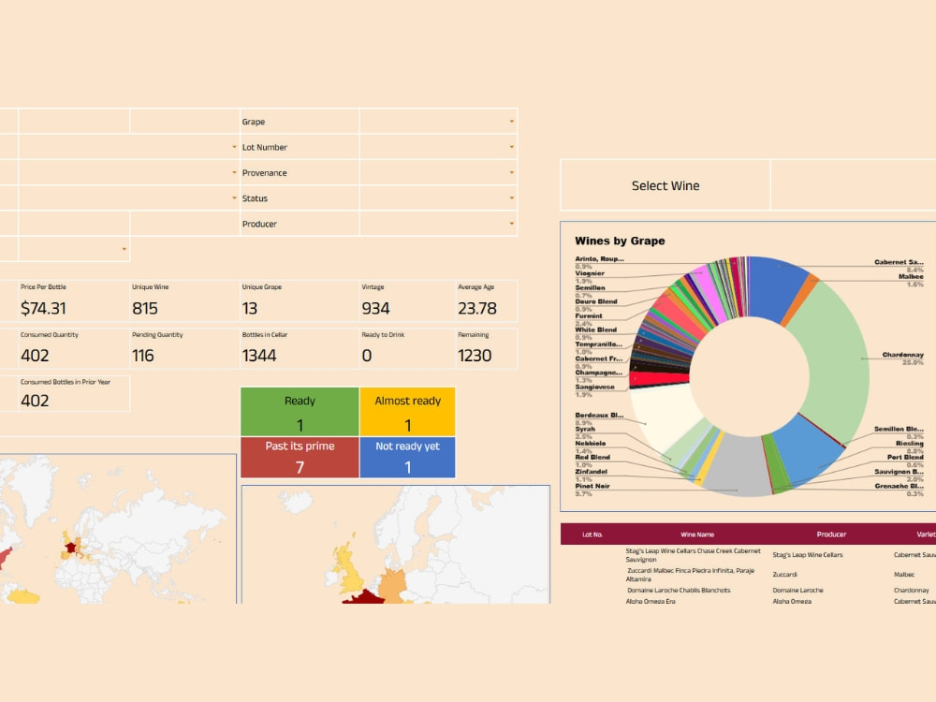
Task: Open the dropdown arrow left of Provenance label
Action: click(x=234, y=172)
